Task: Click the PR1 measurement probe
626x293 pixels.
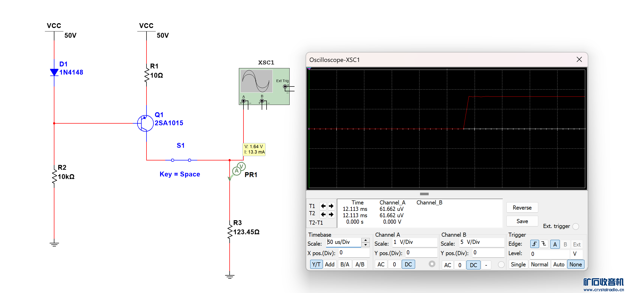Action: tap(238, 170)
